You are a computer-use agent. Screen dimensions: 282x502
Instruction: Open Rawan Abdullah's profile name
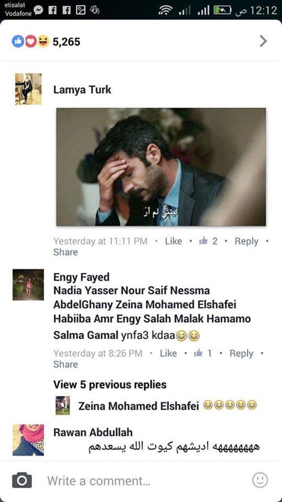[x=93, y=432]
